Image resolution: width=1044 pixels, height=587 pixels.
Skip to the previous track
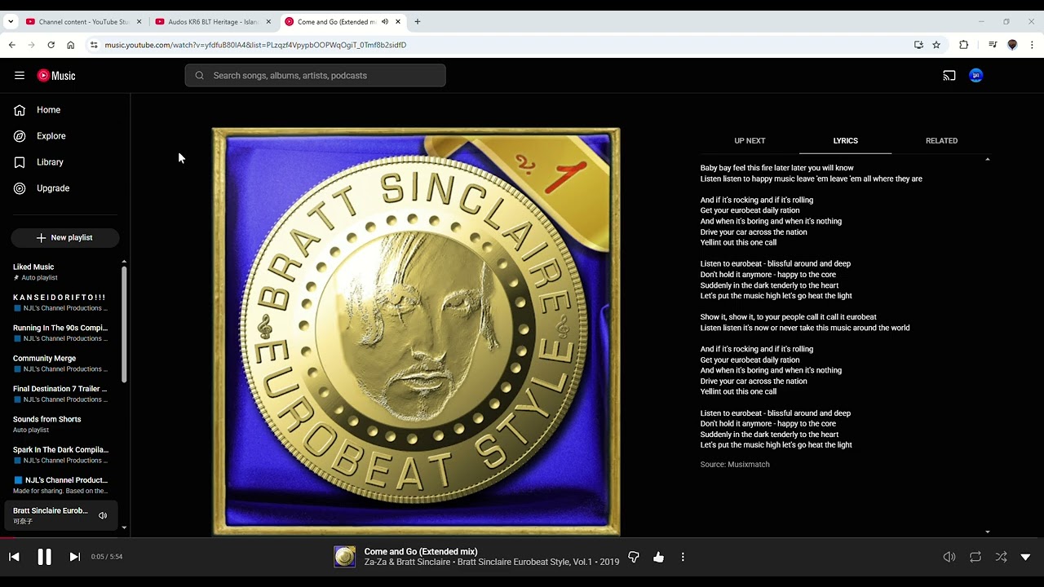click(14, 557)
